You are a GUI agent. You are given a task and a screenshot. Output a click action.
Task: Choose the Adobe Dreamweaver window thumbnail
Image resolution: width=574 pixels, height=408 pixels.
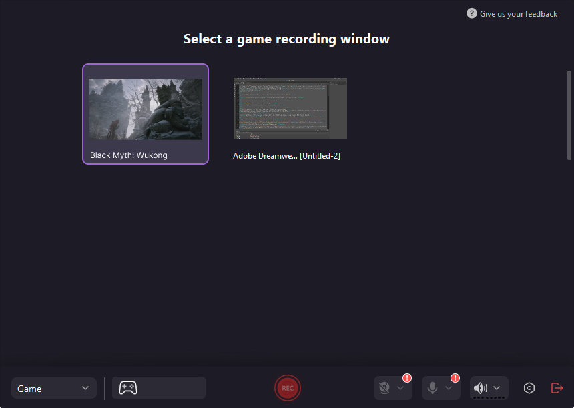[290, 108]
